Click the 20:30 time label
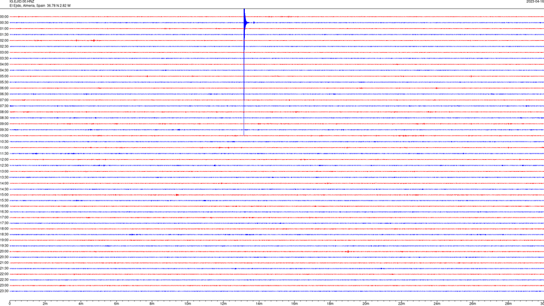The height and width of the screenshot is (306, 544). click(x=4, y=257)
